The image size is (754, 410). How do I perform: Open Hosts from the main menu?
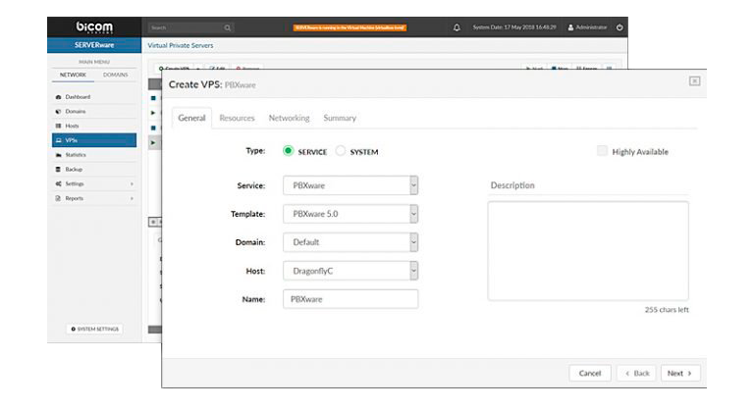click(x=94, y=126)
